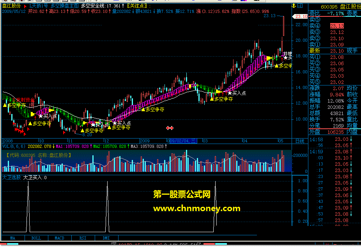Image resolution: width=361 pixels, height=247 pixels.
Task: Click the :47 tick row at 23.09
Action: coord(334,208)
